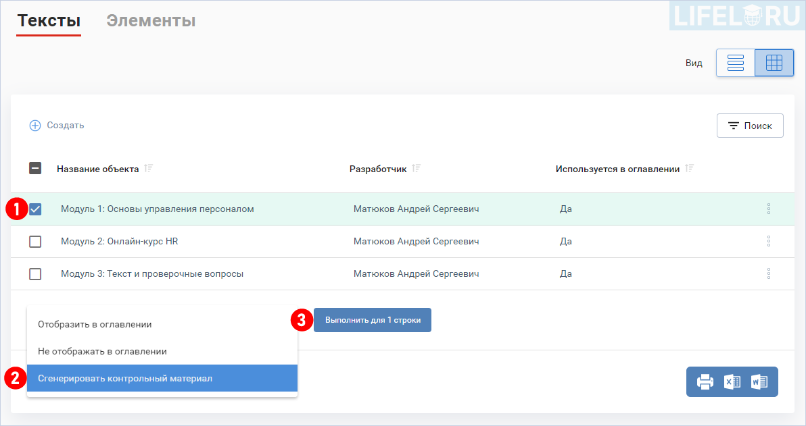This screenshot has height=426, width=806.
Task: Select Отобразить в оглавлении menu entry
Action: pos(95,324)
